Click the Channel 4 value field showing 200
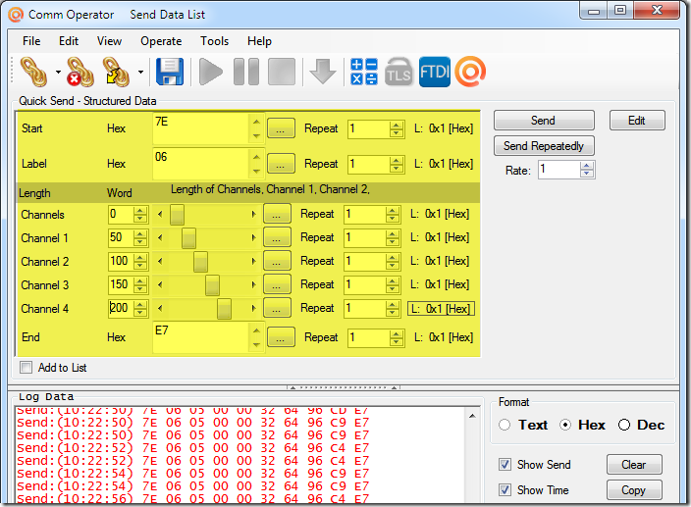Viewport: 691px width, 507px height. [121, 308]
